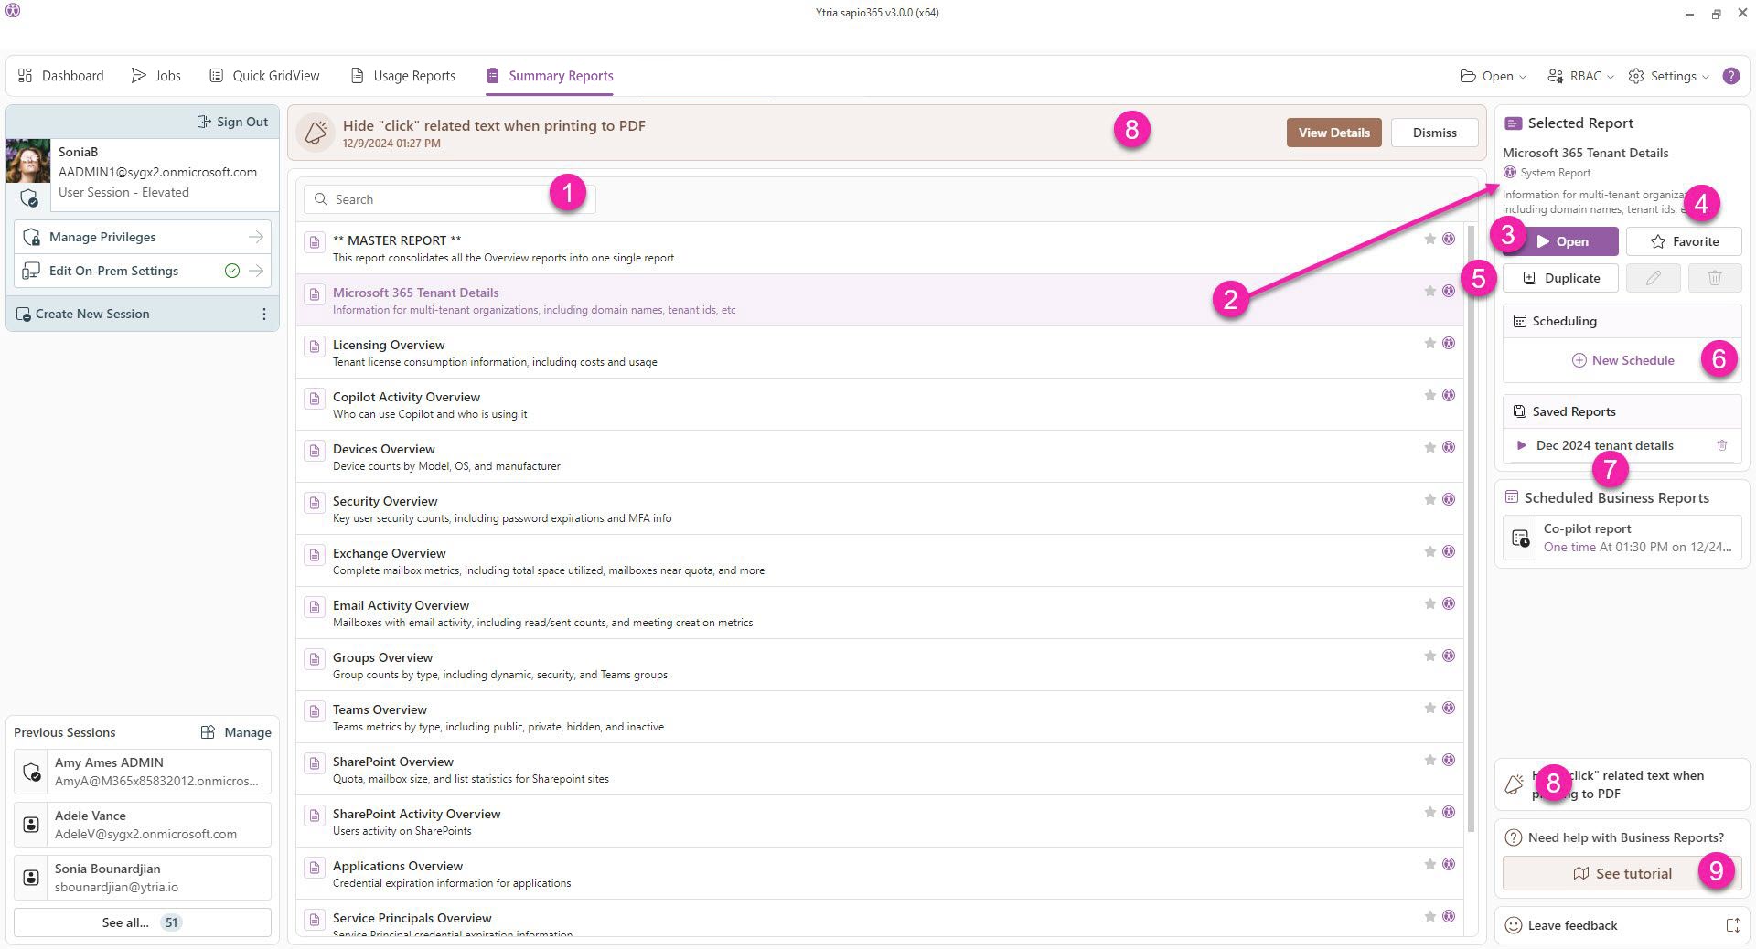
Task: Click the expand icon next to Leave feedback
Action: click(x=1731, y=925)
